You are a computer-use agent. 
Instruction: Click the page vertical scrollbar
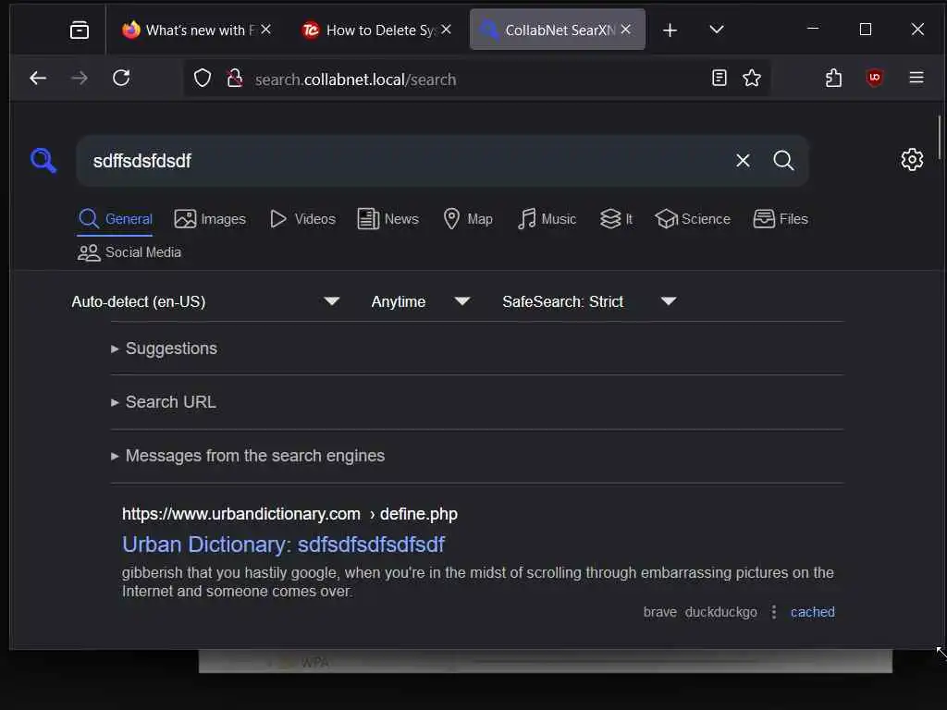[940, 138]
